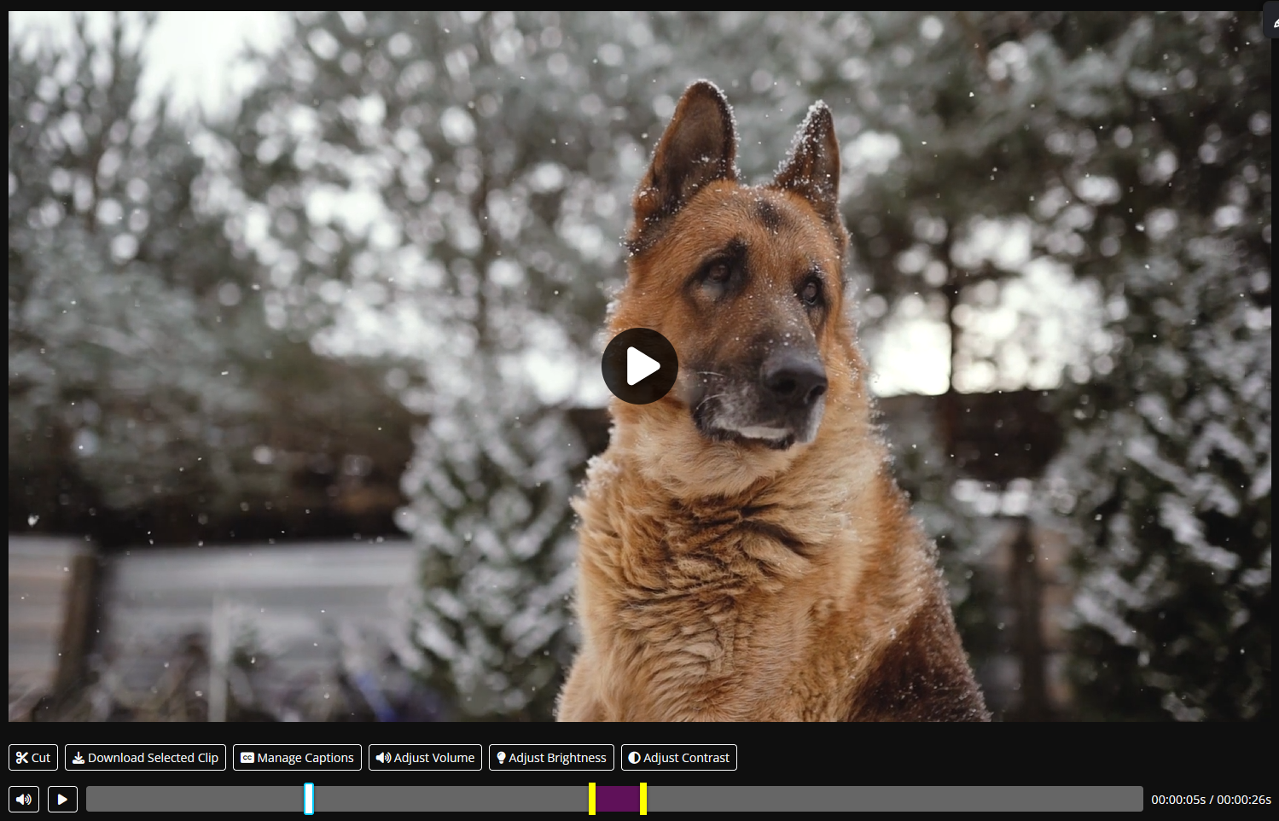Click the icon at the top-right corner

pyautogui.click(x=1272, y=21)
